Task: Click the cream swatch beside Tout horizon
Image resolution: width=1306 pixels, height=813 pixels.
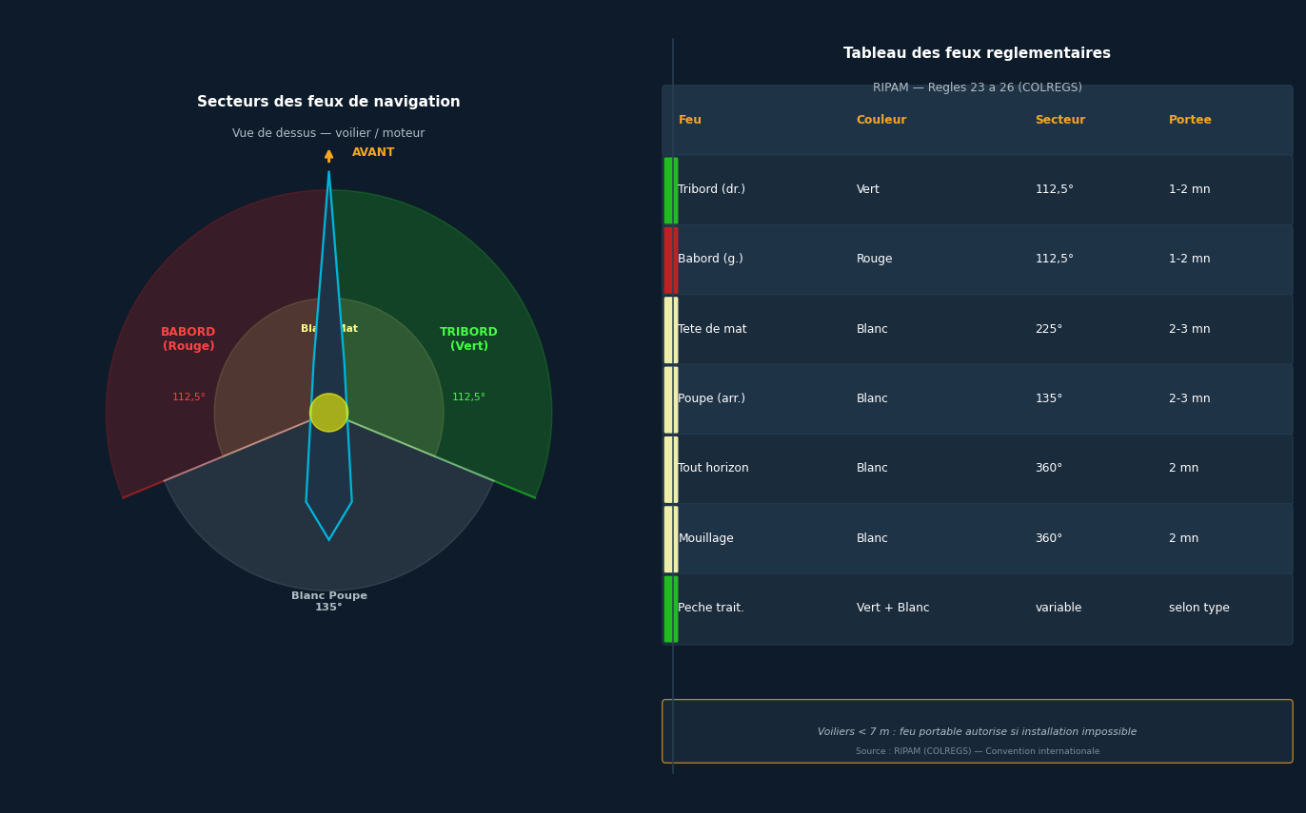Action: point(671,469)
